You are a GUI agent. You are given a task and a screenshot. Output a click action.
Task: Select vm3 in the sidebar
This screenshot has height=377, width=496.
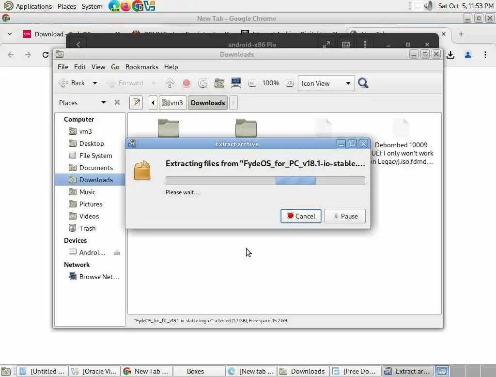(90, 131)
